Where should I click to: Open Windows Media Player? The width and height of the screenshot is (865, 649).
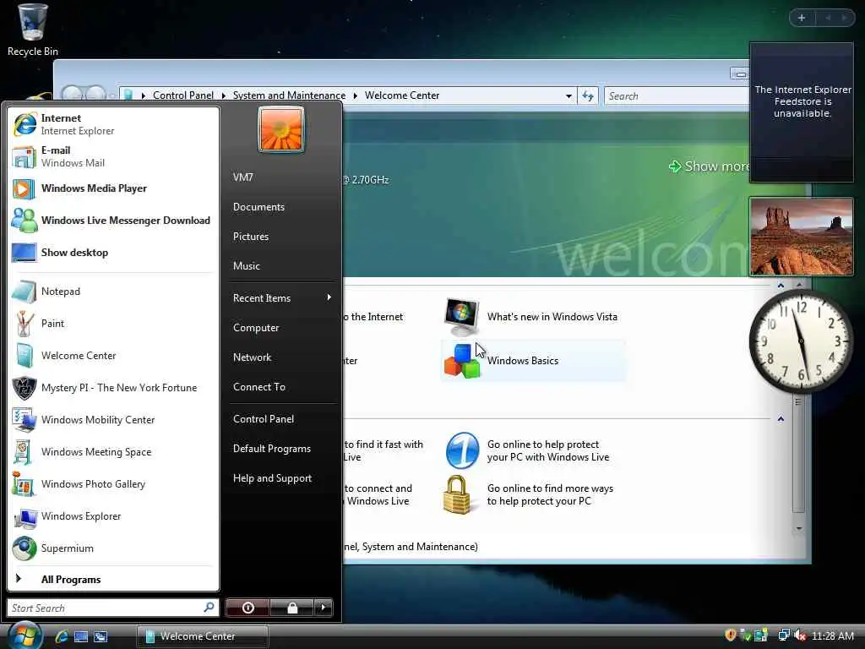(x=113, y=188)
